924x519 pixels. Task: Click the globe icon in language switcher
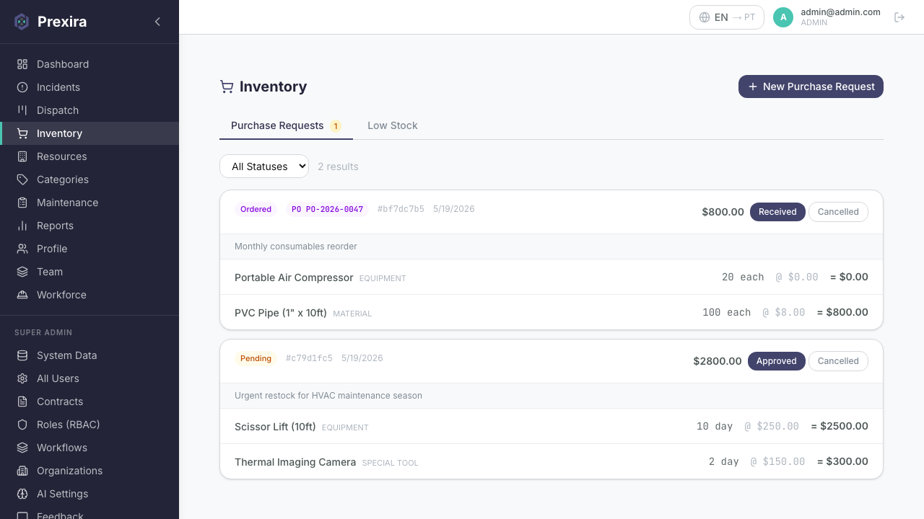(705, 17)
